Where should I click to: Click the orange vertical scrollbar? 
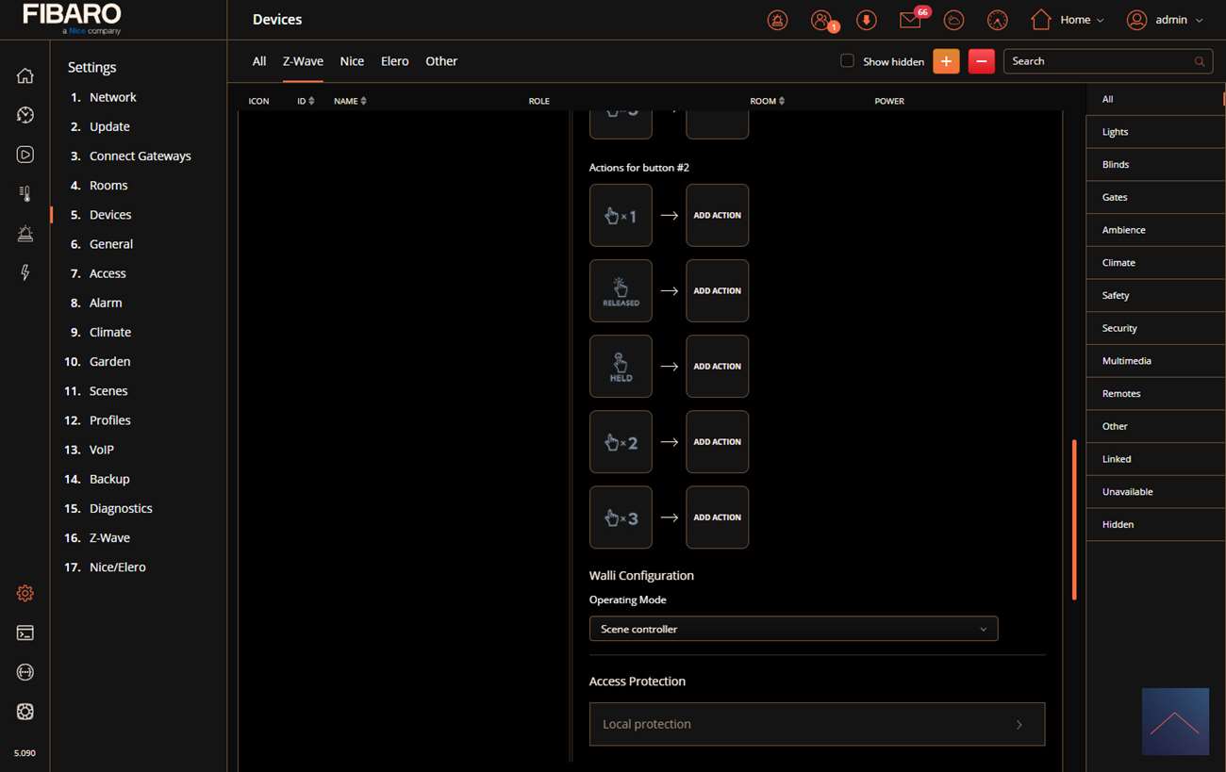1074,518
